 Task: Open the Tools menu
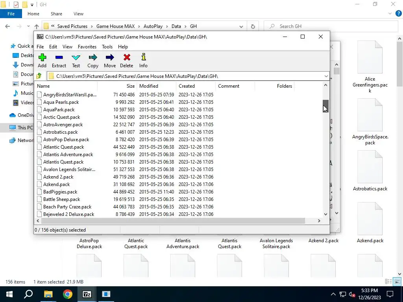pos(107,47)
